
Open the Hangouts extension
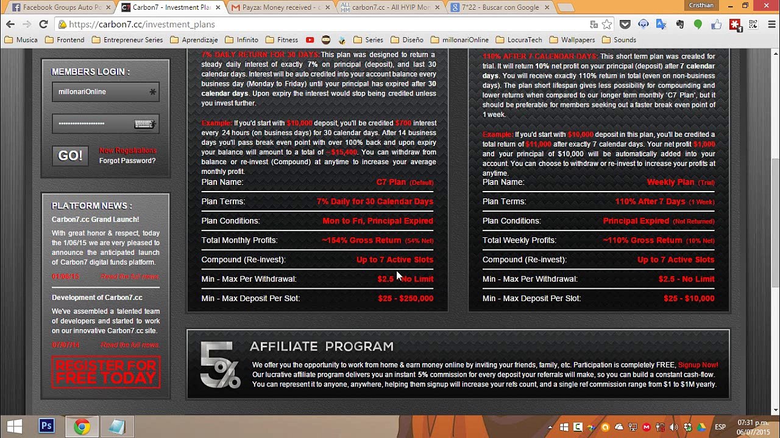pyautogui.click(x=698, y=24)
